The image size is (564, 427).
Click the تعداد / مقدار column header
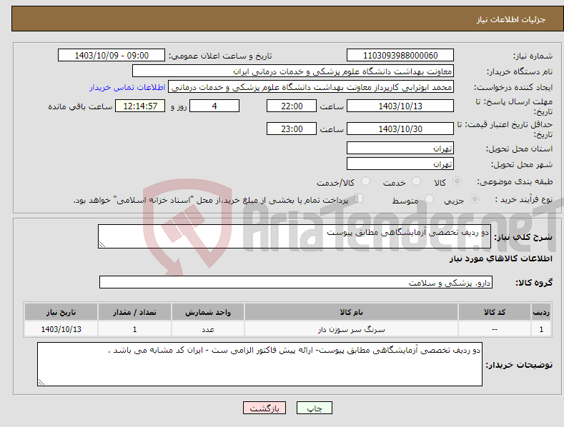(x=134, y=312)
